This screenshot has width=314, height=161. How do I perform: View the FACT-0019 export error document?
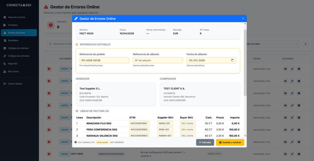[x=285, y=154]
